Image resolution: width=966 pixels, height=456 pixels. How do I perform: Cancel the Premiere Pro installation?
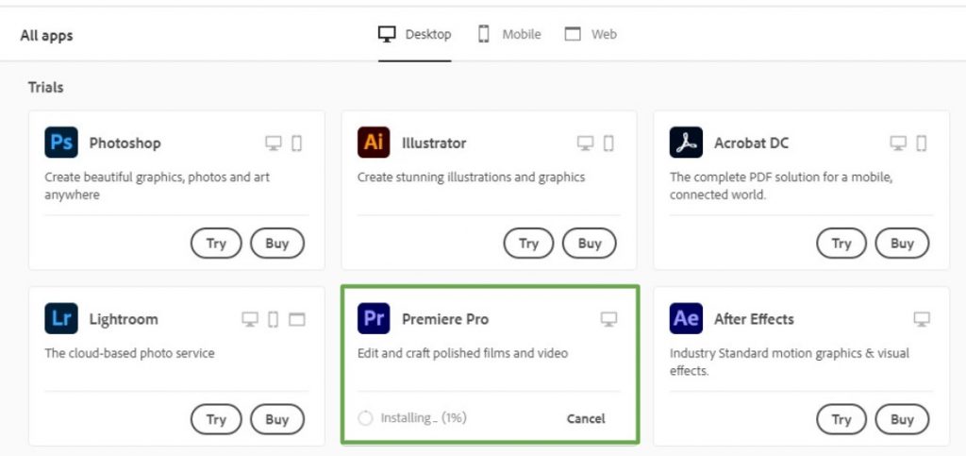pyautogui.click(x=586, y=418)
